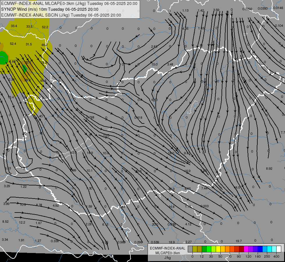Pick the indigo legend swatch before 160
Viewport: 285px width, 262px height.
tap(256, 249)
